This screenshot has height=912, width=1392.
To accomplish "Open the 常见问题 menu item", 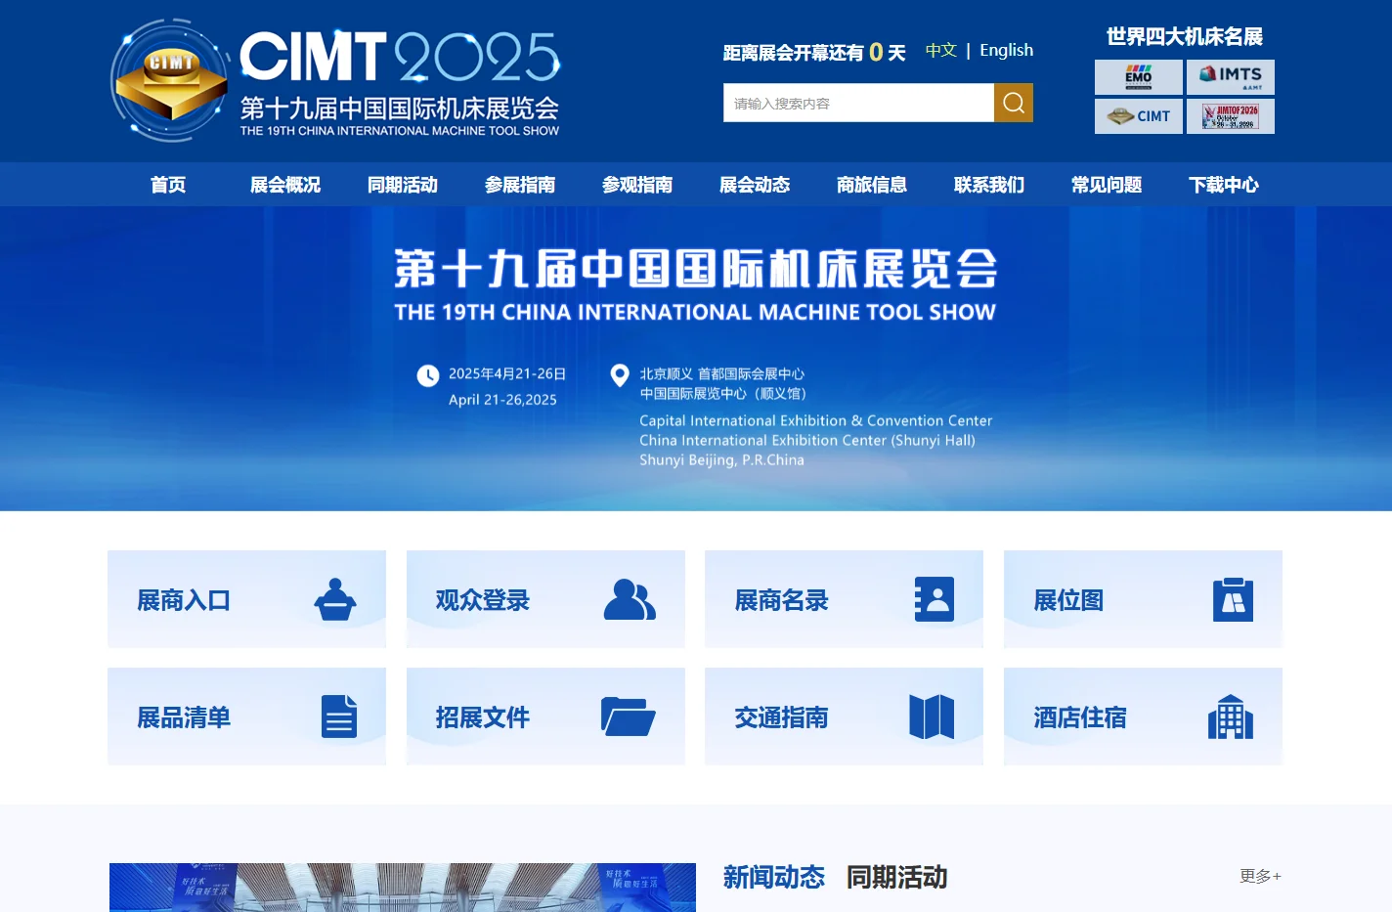I will [x=1107, y=185].
